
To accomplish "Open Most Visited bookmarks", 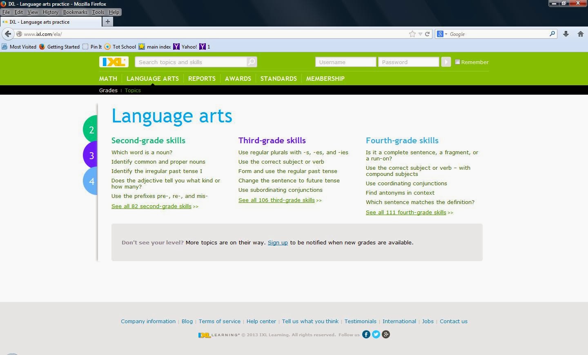I will click(x=19, y=47).
